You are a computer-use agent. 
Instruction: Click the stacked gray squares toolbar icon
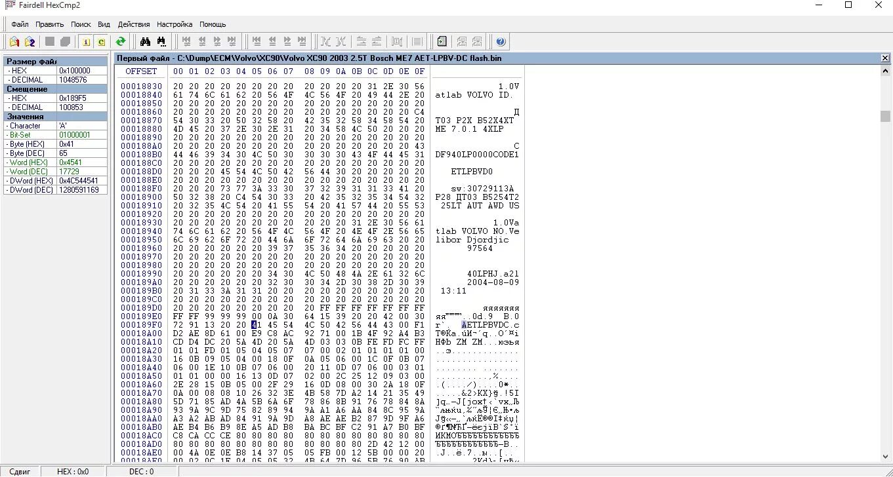pyautogui.click(x=66, y=42)
